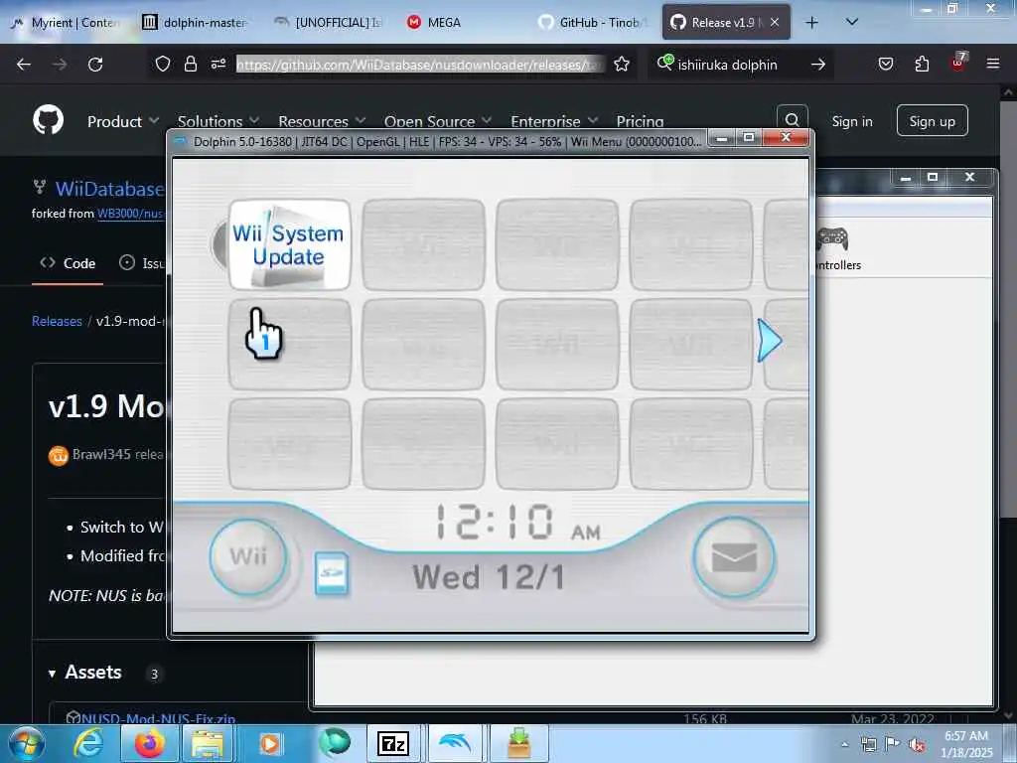Open the Wii System Update channel
The width and height of the screenshot is (1017, 763).
click(x=289, y=244)
